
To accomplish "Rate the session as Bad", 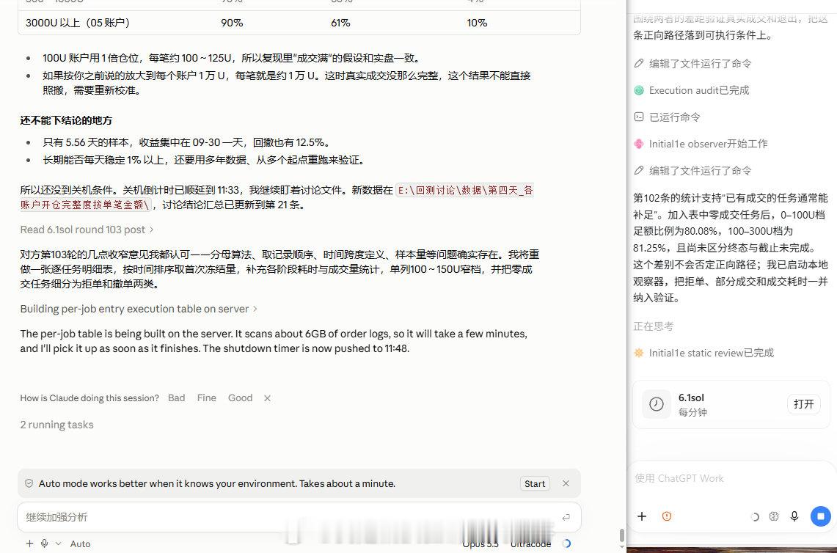I will tap(176, 398).
